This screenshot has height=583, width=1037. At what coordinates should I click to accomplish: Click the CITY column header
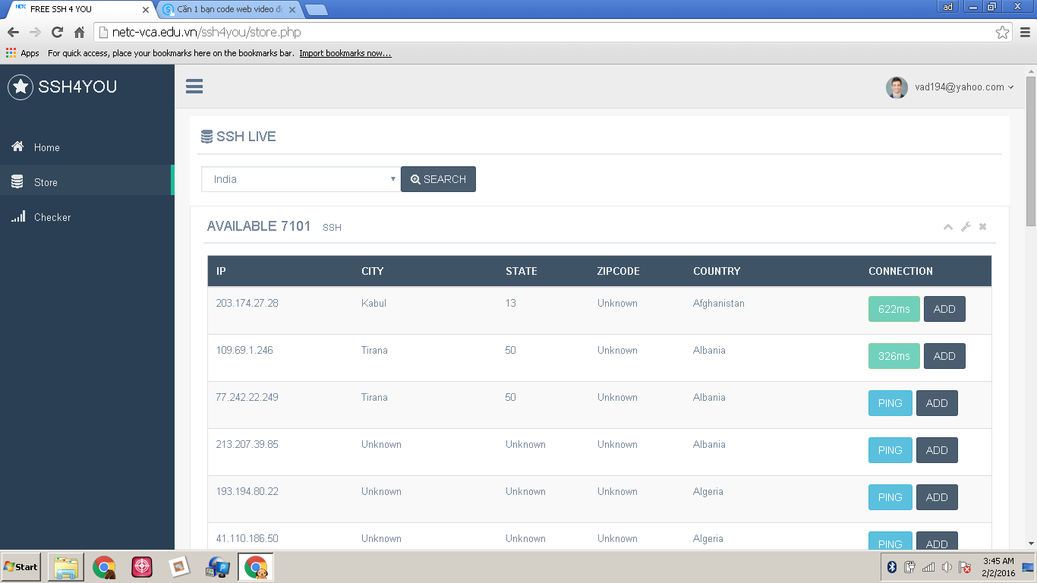[373, 271]
